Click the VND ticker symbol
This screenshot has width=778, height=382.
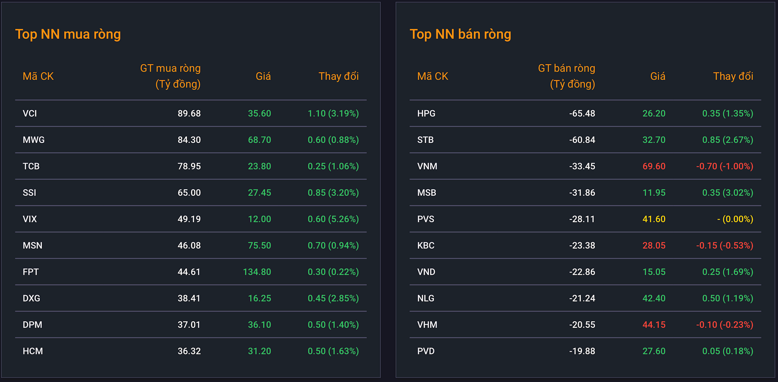tap(426, 272)
